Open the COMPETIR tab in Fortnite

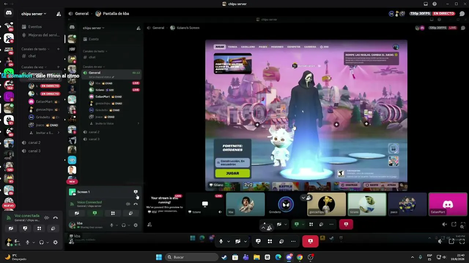coord(294,47)
